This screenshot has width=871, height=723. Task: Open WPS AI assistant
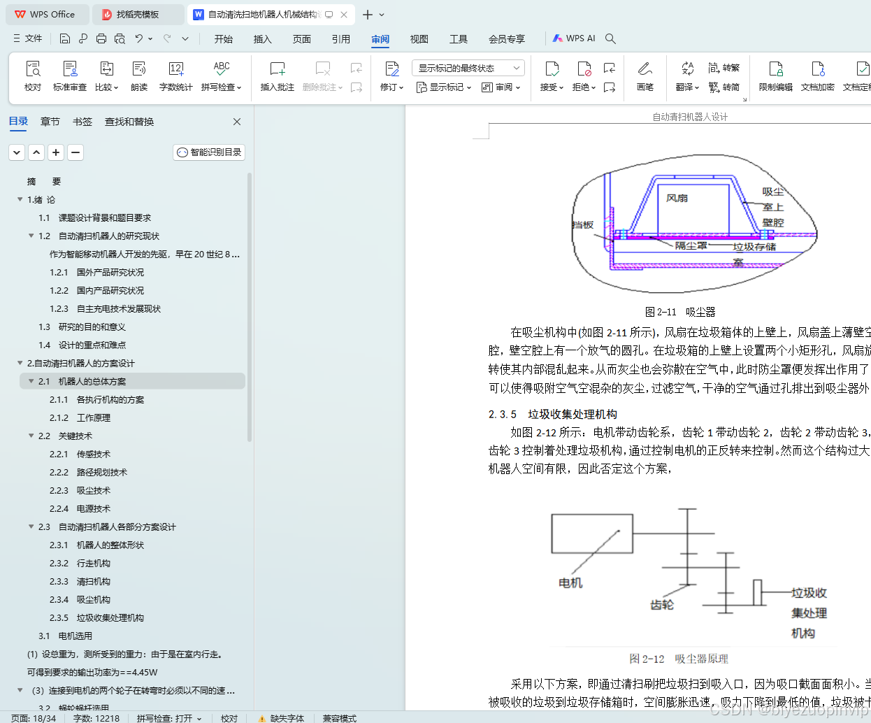tap(574, 38)
